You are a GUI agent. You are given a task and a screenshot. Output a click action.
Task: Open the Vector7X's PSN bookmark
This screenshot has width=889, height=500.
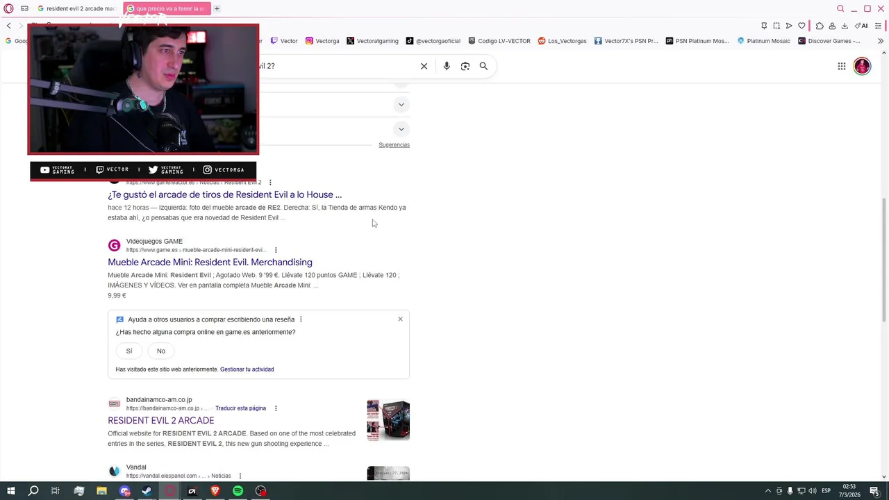coord(626,41)
